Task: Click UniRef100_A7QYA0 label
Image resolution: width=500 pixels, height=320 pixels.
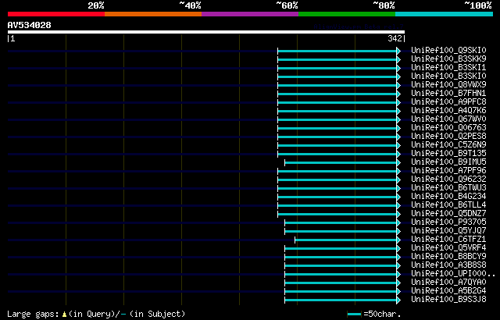Action: point(448,283)
